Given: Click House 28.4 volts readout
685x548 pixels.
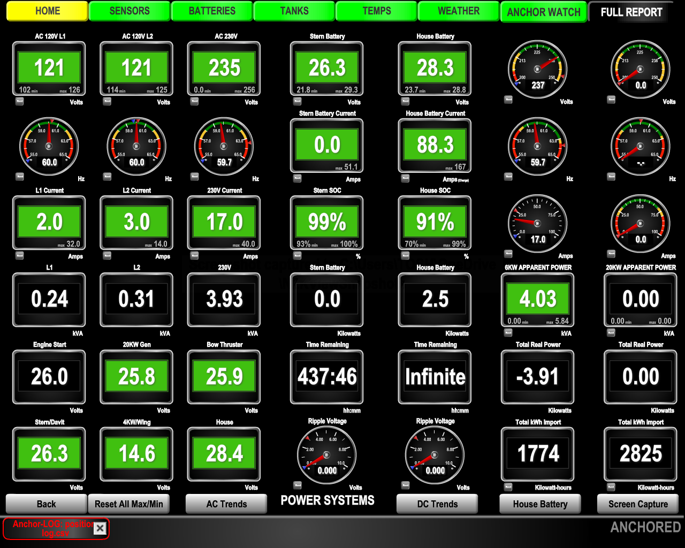Looking at the screenshot, I should [x=224, y=454].
